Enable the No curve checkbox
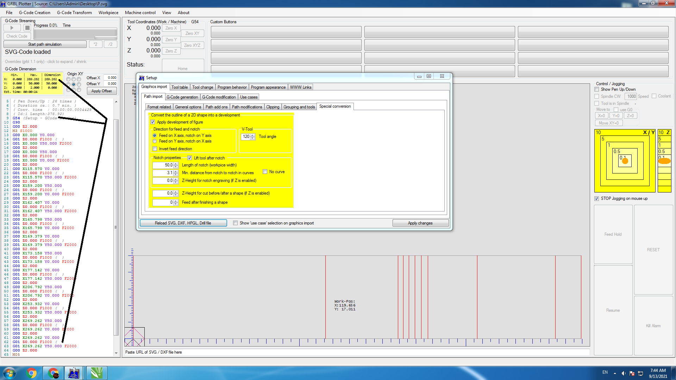 click(265, 172)
